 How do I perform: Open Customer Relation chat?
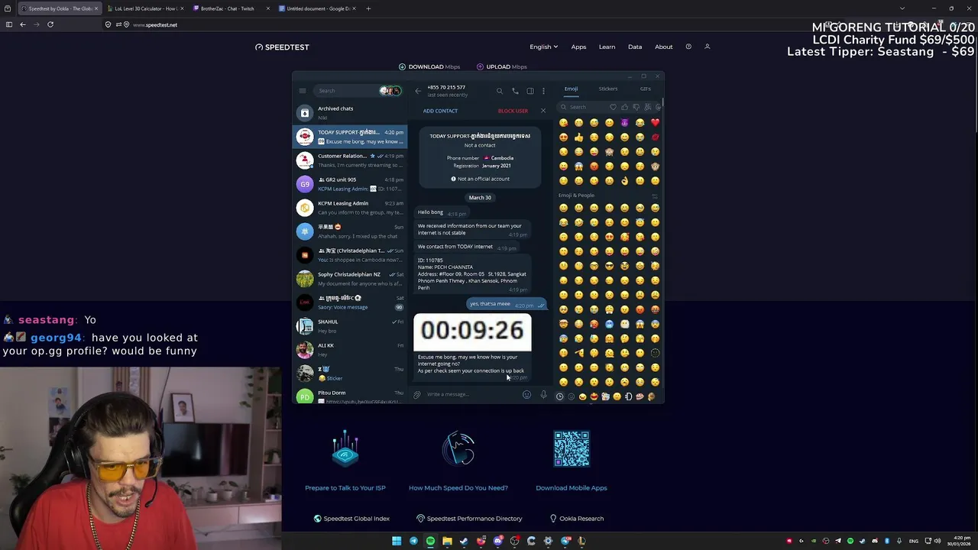pyautogui.click(x=351, y=160)
